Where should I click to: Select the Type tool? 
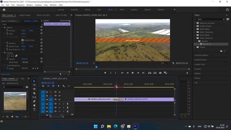pos(34,109)
